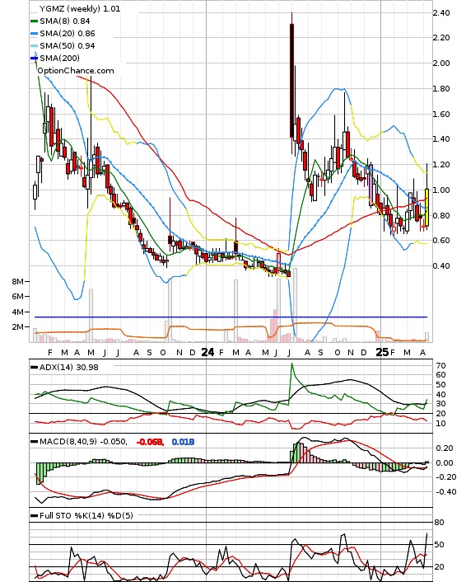Click the Full STO %K(14) %D(5) label
Image resolution: width=466 pixels, height=582 pixels.
(86, 515)
